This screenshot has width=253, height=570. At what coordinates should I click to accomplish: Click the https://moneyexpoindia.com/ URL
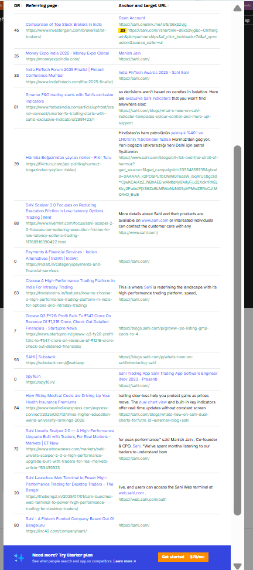(x=52, y=59)
